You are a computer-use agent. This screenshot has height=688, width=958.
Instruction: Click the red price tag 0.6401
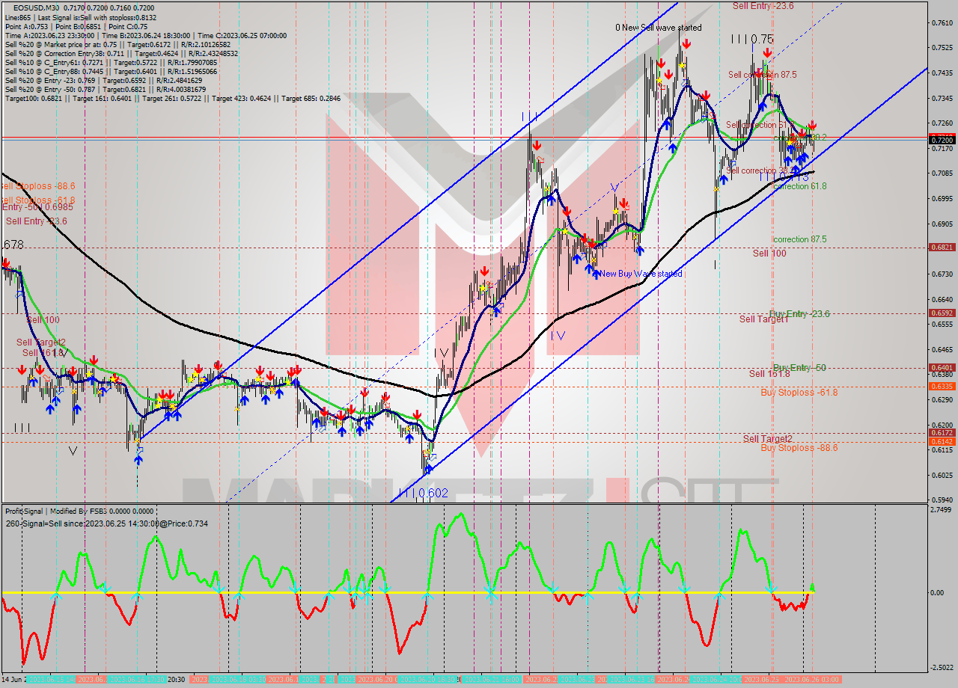942,367
